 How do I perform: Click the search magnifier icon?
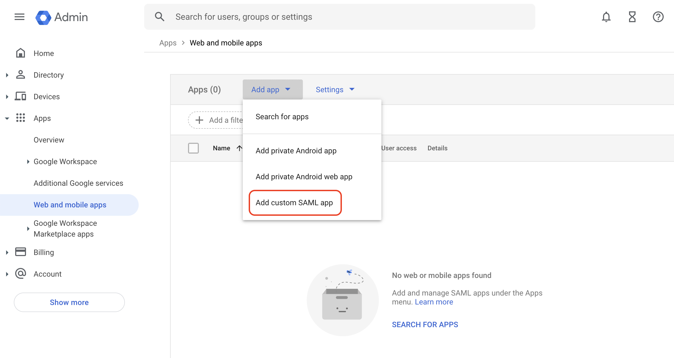point(160,16)
